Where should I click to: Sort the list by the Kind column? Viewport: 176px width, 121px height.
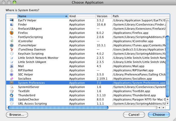click(82, 16)
